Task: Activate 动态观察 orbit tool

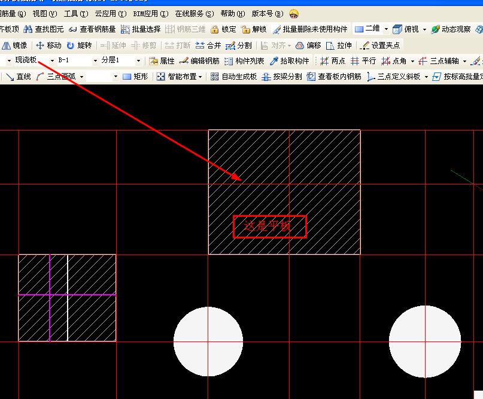Action: click(x=451, y=29)
